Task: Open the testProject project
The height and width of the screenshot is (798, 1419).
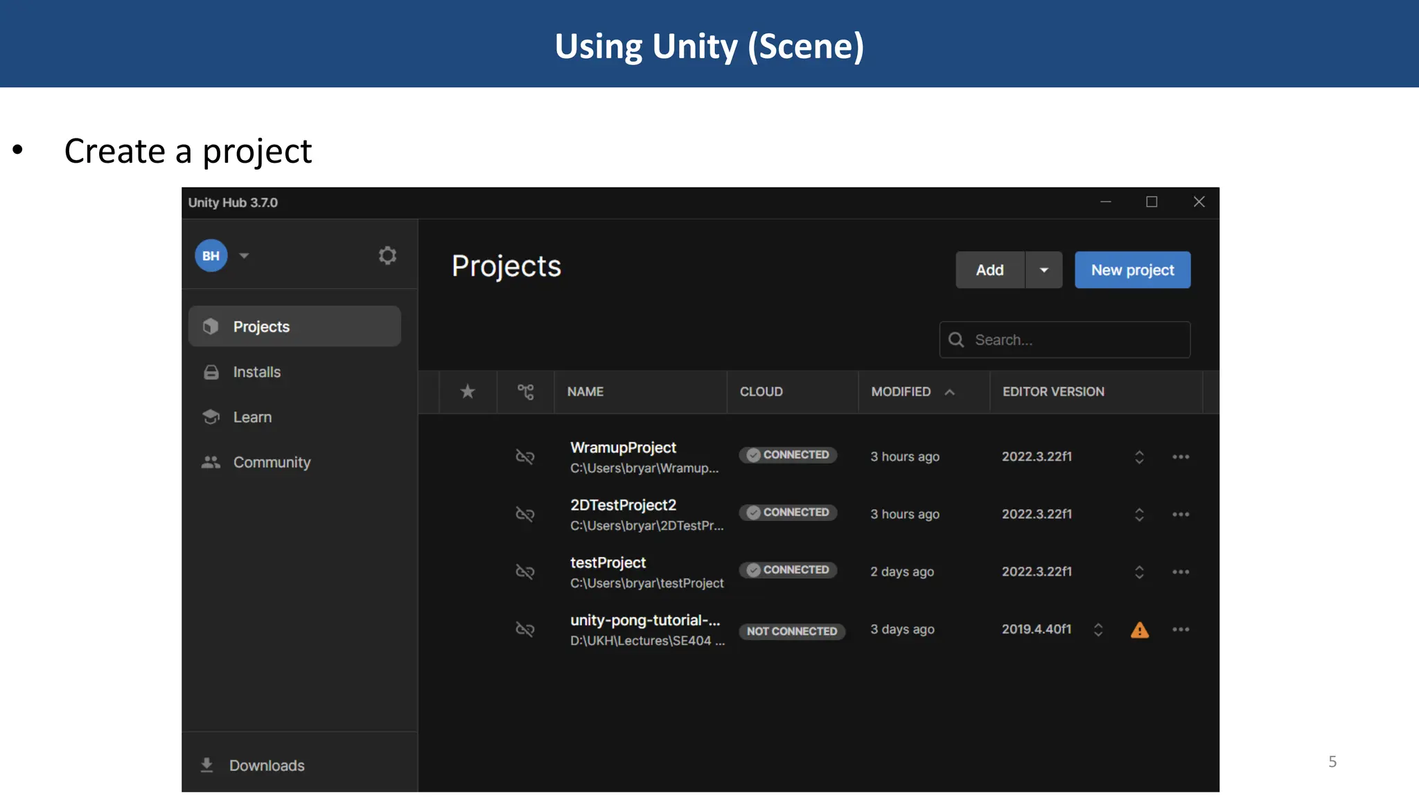Action: pyautogui.click(x=608, y=562)
